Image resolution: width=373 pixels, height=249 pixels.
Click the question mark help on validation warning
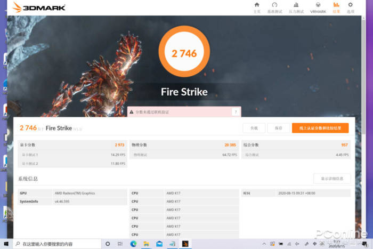[x=235, y=112]
